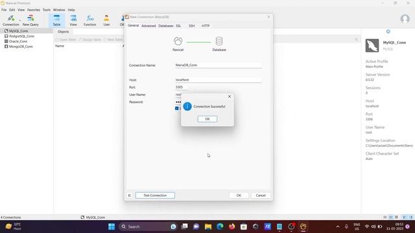
Task: Toggle side panel icon beside Test Connection
Action: coord(130,195)
